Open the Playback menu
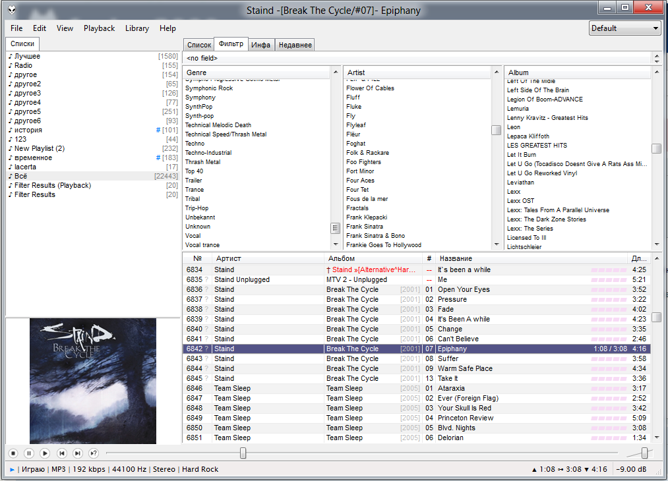The height and width of the screenshot is (481, 668). [x=99, y=28]
